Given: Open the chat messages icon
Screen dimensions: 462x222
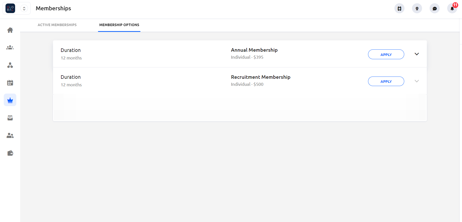Looking at the screenshot, I should (x=435, y=9).
